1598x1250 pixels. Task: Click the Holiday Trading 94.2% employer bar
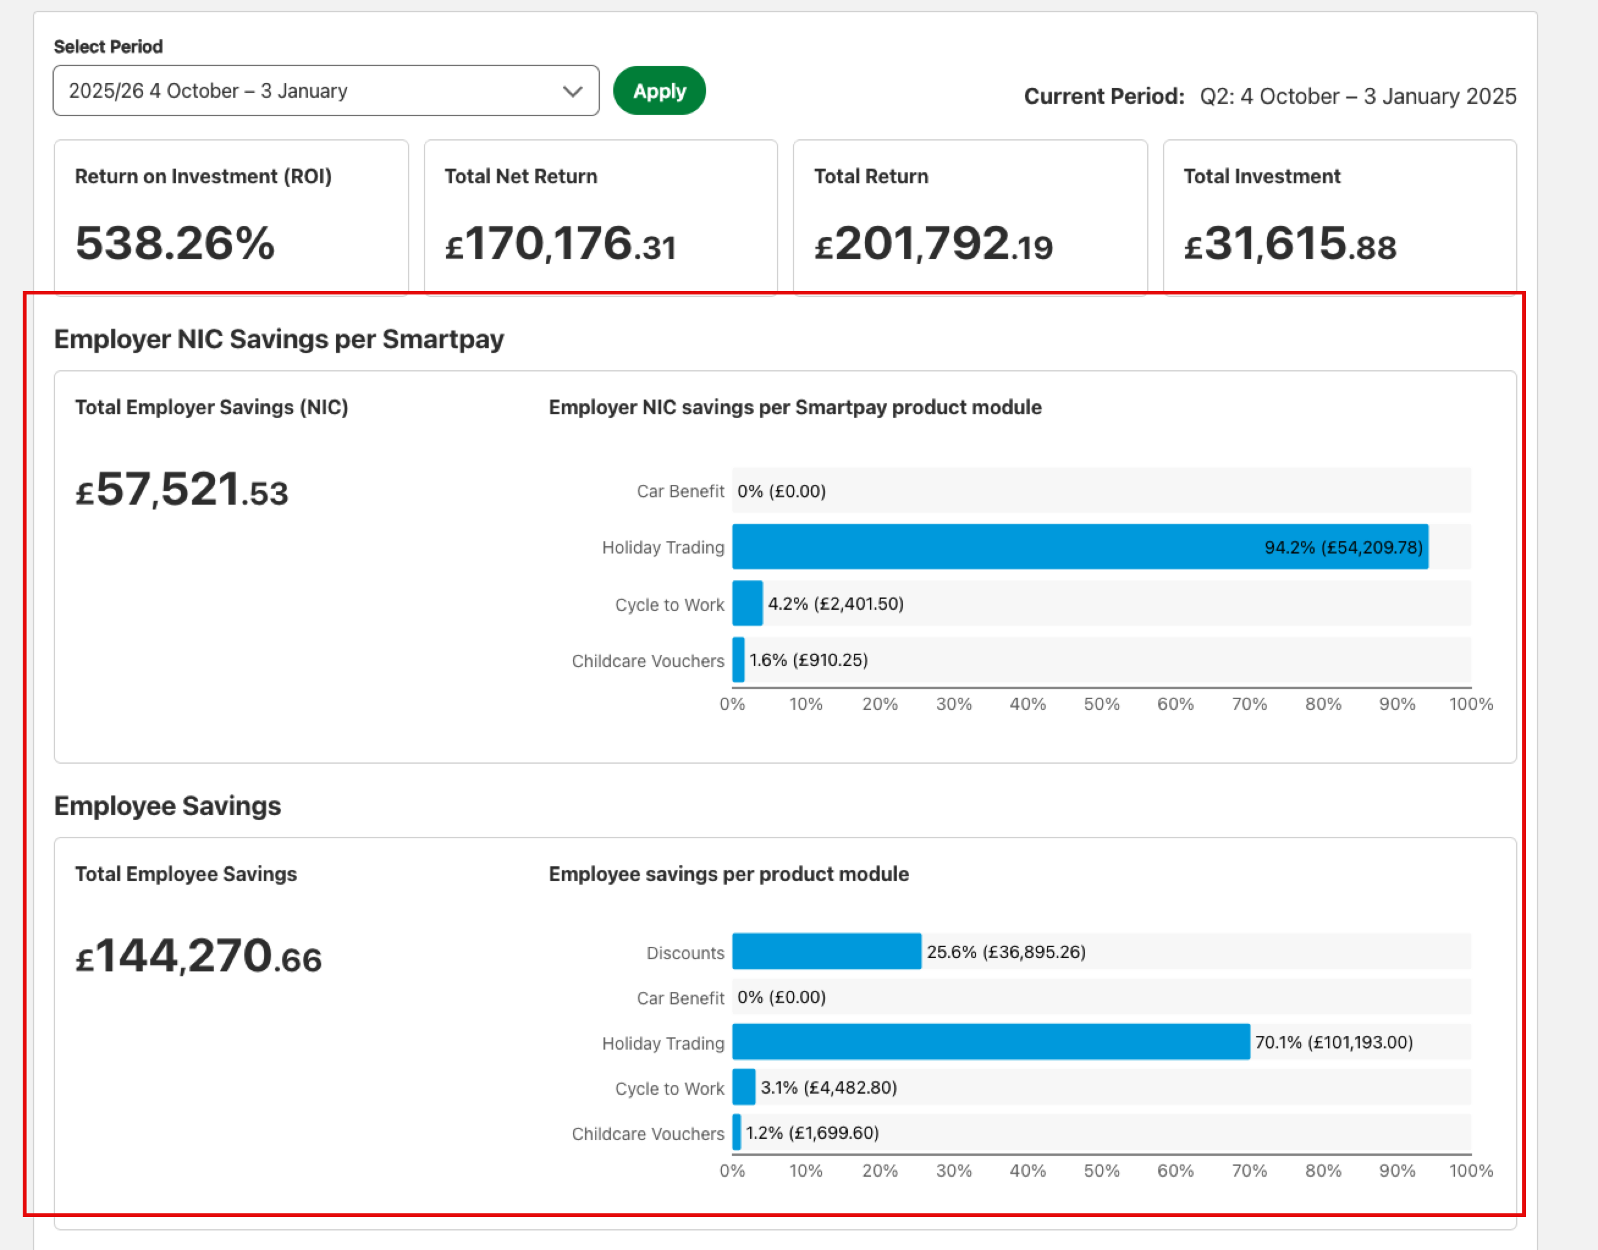tap(1080, 547)
